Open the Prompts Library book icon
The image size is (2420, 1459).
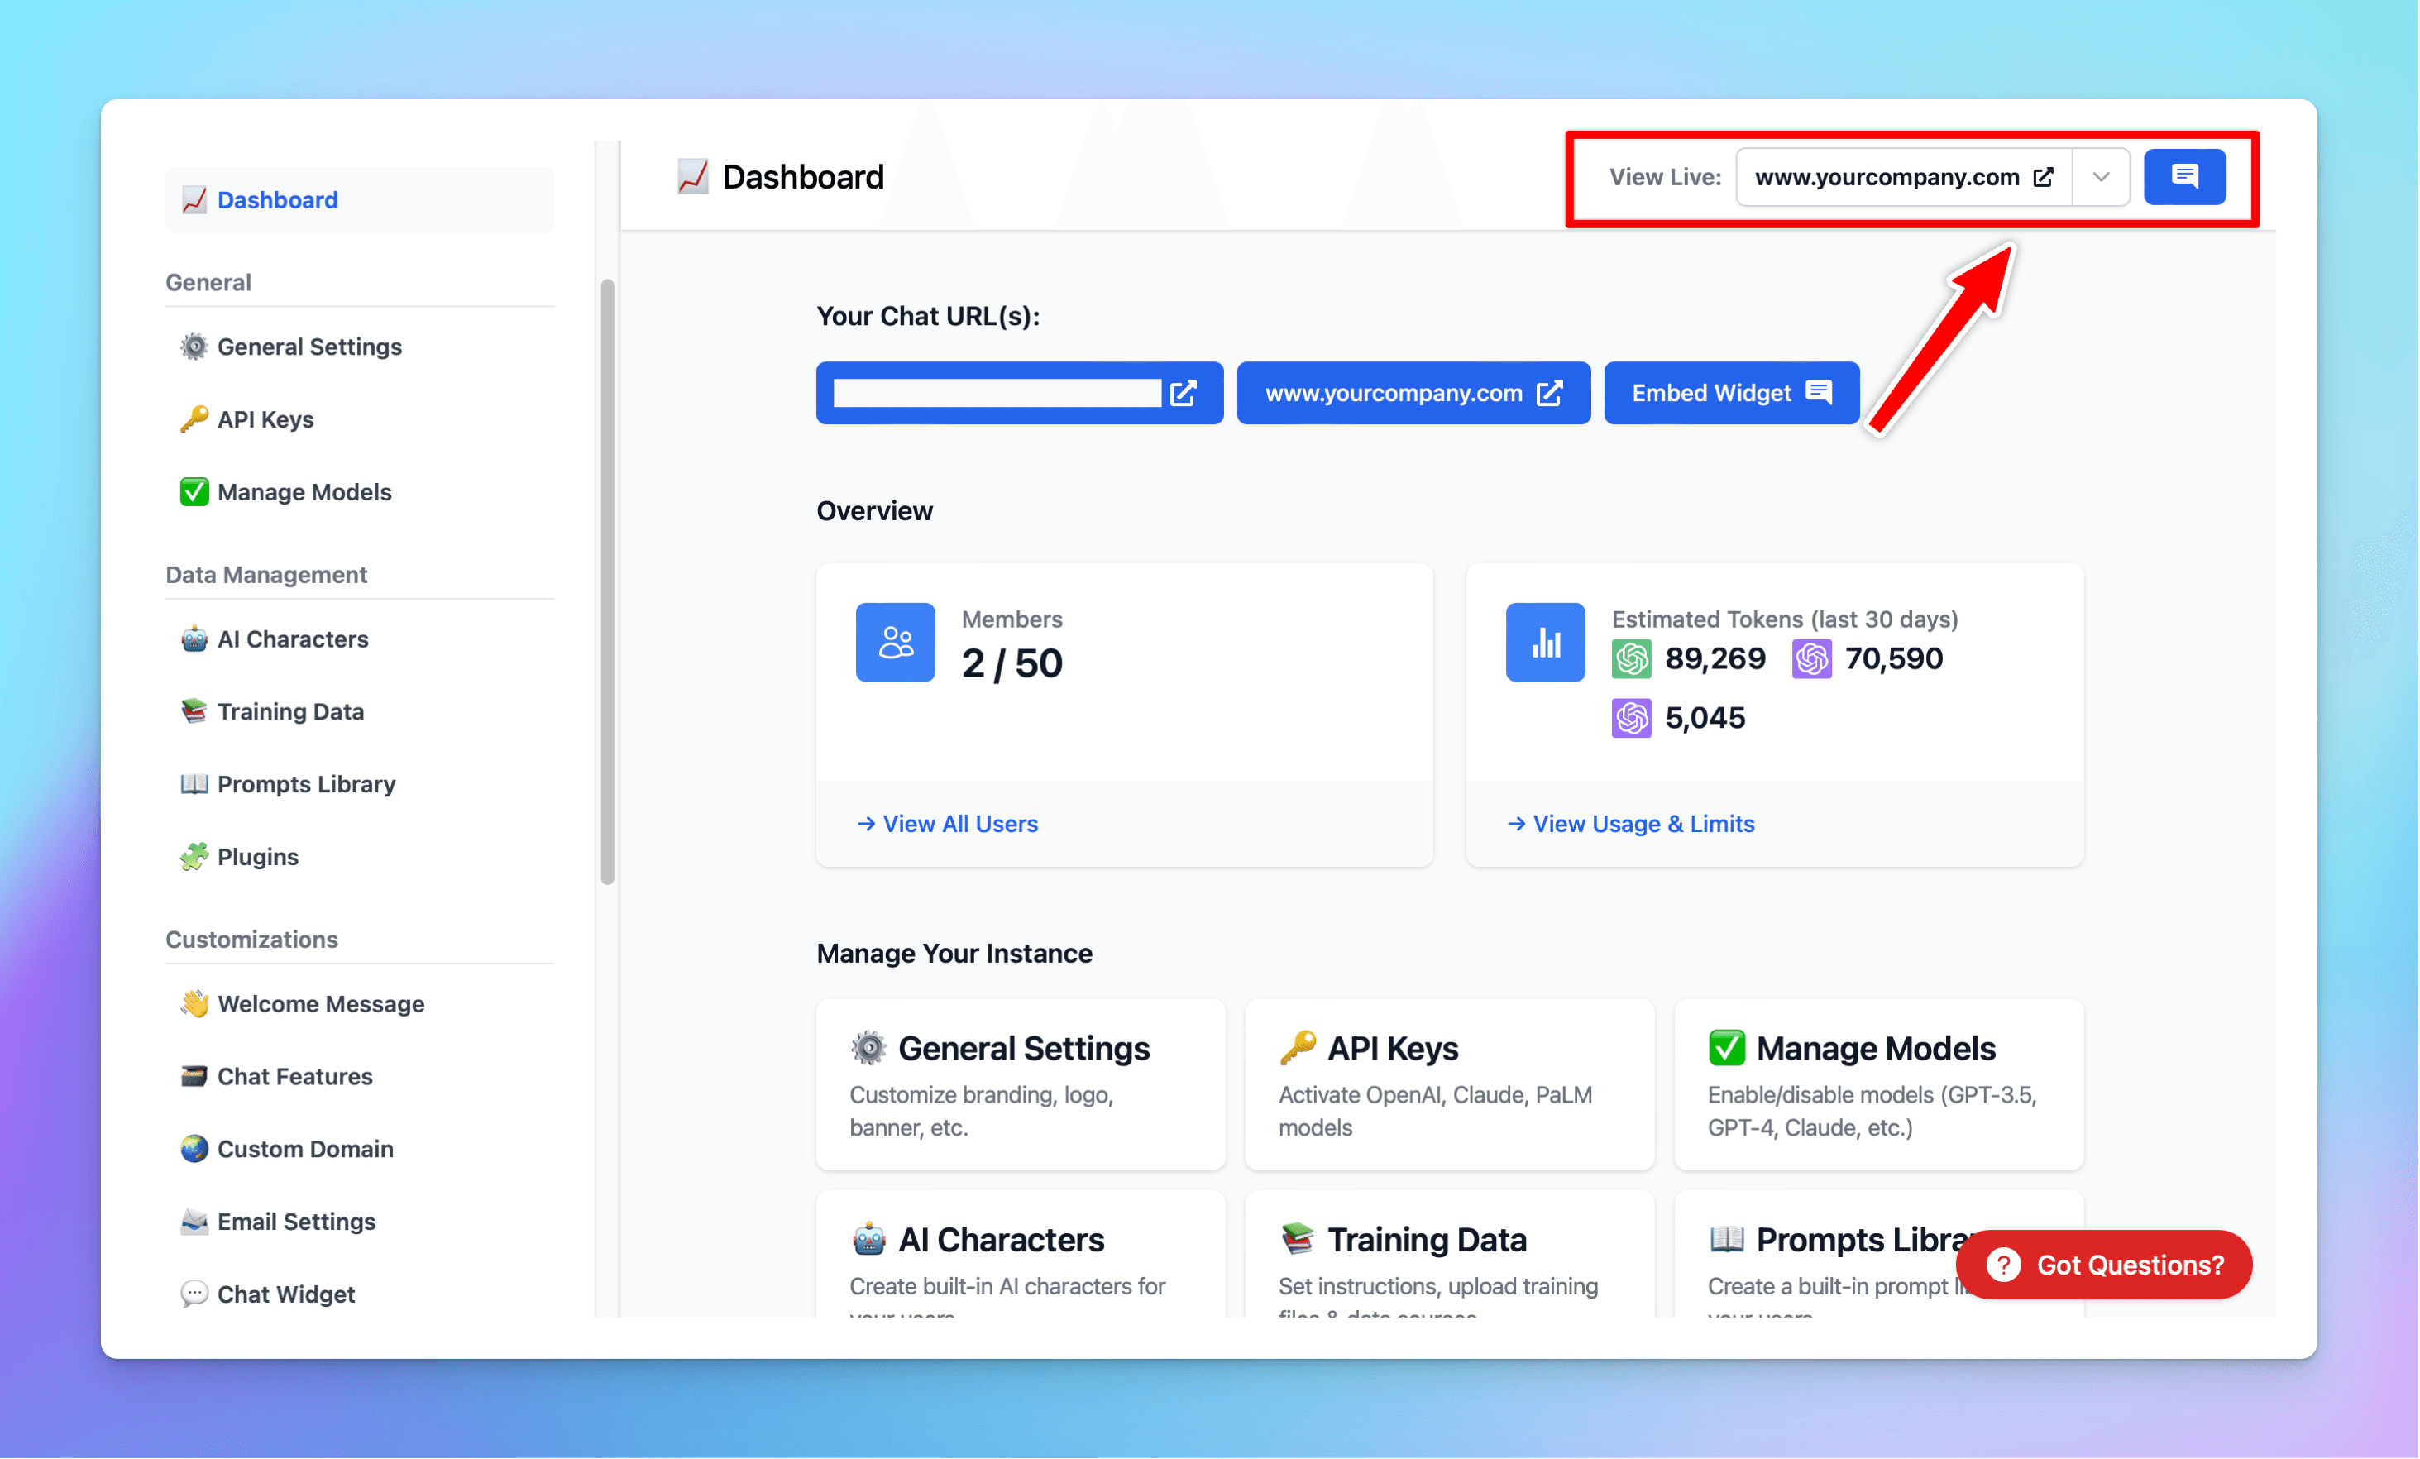click(194, 783)
